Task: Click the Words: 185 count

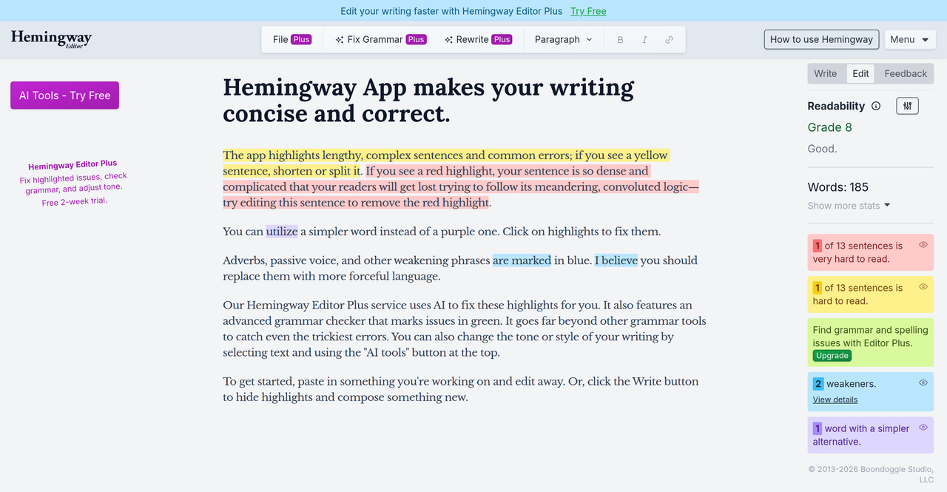Action: pos(838,187)
